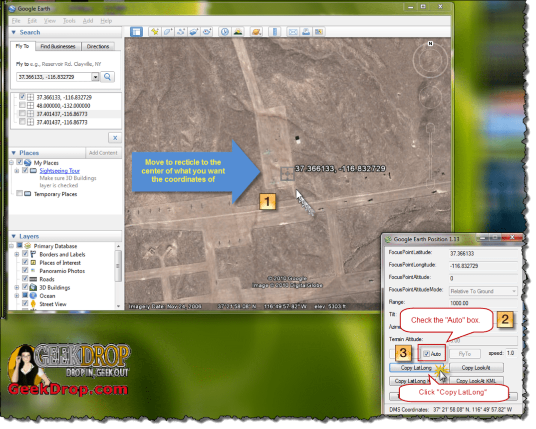Viewport: 536px width, 429px height.
Task: Switch to the Directions tab
Action: click(98, 46)
